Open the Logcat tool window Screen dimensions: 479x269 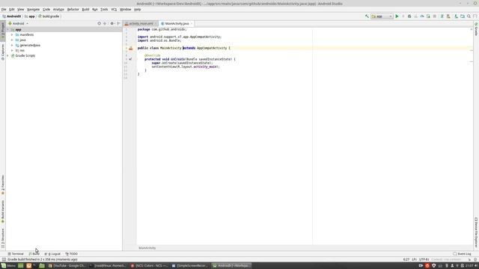[52, 254]
